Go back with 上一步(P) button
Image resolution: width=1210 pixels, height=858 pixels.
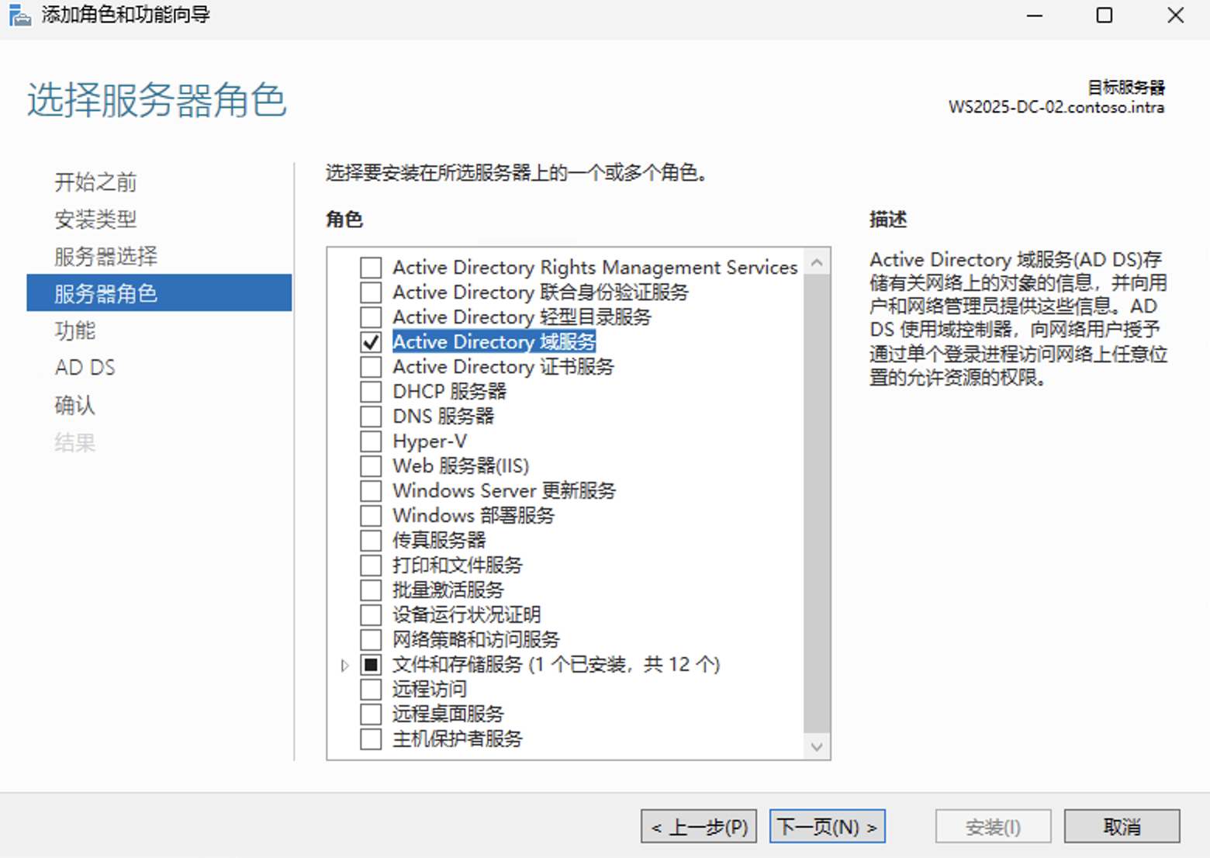pyautogui.click(x=699, y=827)
